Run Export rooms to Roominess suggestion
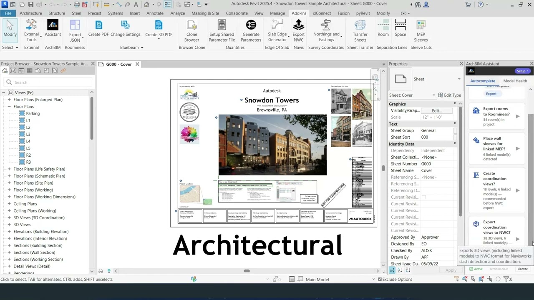 click(x=517, y=116)
